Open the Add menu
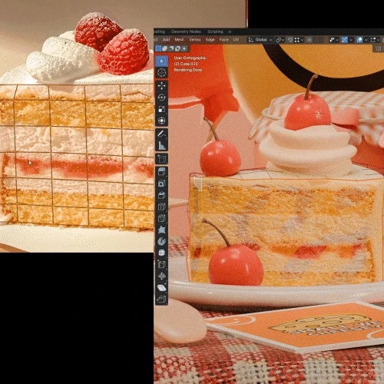 pyautogui.click(x=166, y=39)
